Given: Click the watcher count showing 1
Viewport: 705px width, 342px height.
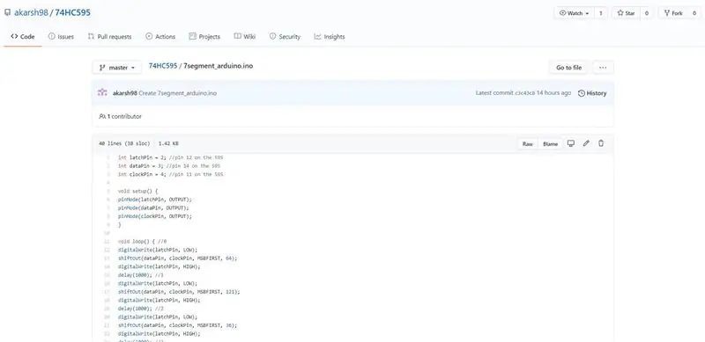Looking at the screenshot, I should tap(601, 13).
